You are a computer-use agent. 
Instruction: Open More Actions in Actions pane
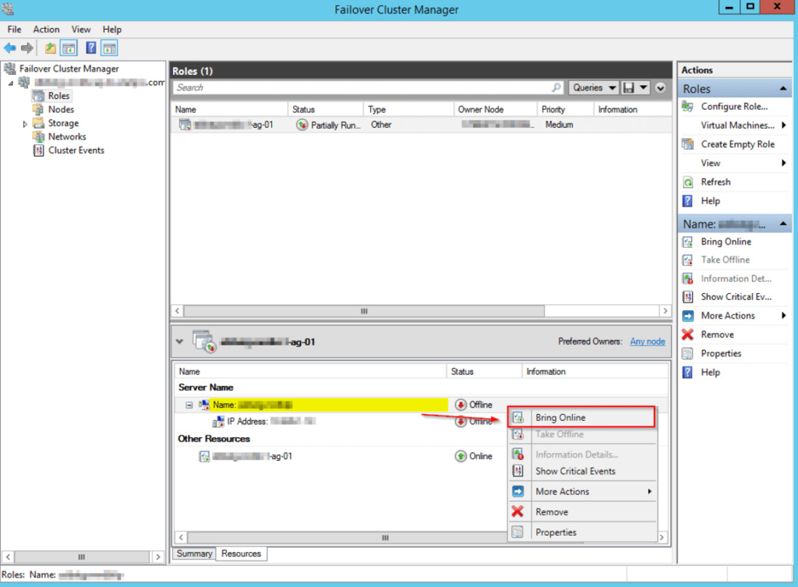coord(728,316)
